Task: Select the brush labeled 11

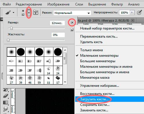Action: pyautogui.click(x=48, y=80)
